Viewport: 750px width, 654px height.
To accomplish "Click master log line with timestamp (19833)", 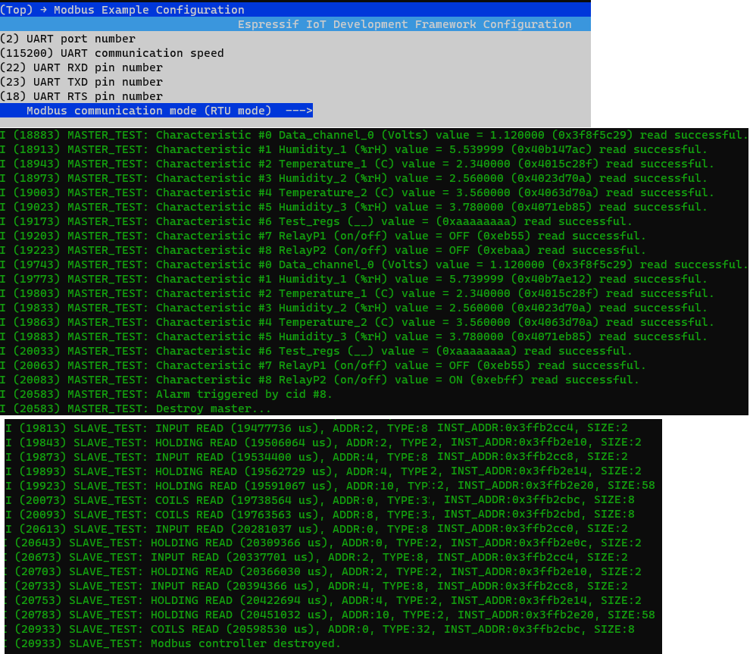I will tap(353, 308).
